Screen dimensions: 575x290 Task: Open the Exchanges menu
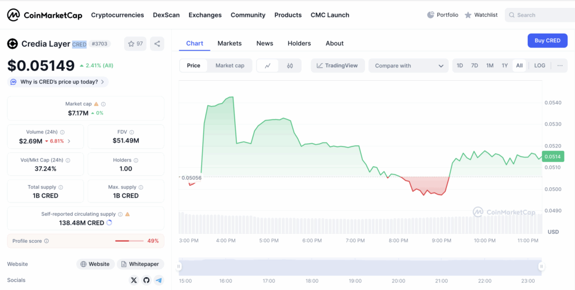click(x=205, y=15)
